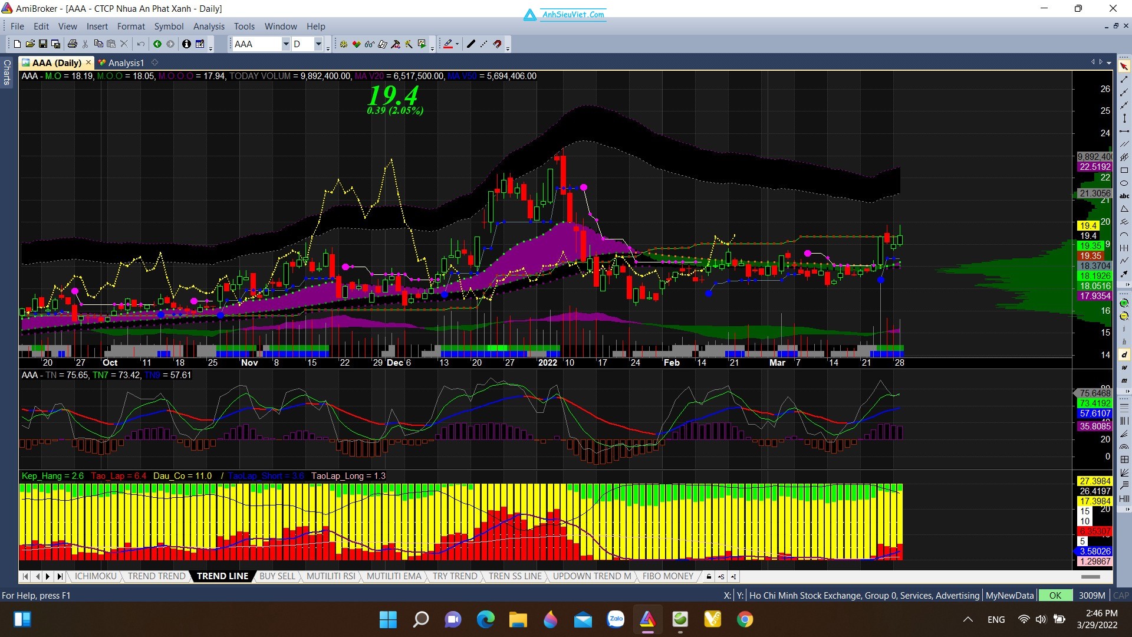
Task: Open Google Chrome from the taskbar
Action: pos(745,619)
